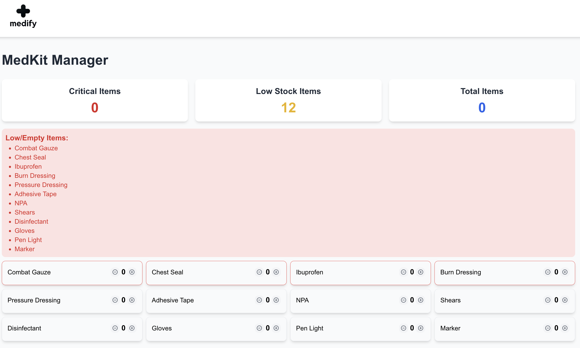
Task: Click minus icon for Burn Dressing
Action: pyautogui.click(x=548, y=272)
